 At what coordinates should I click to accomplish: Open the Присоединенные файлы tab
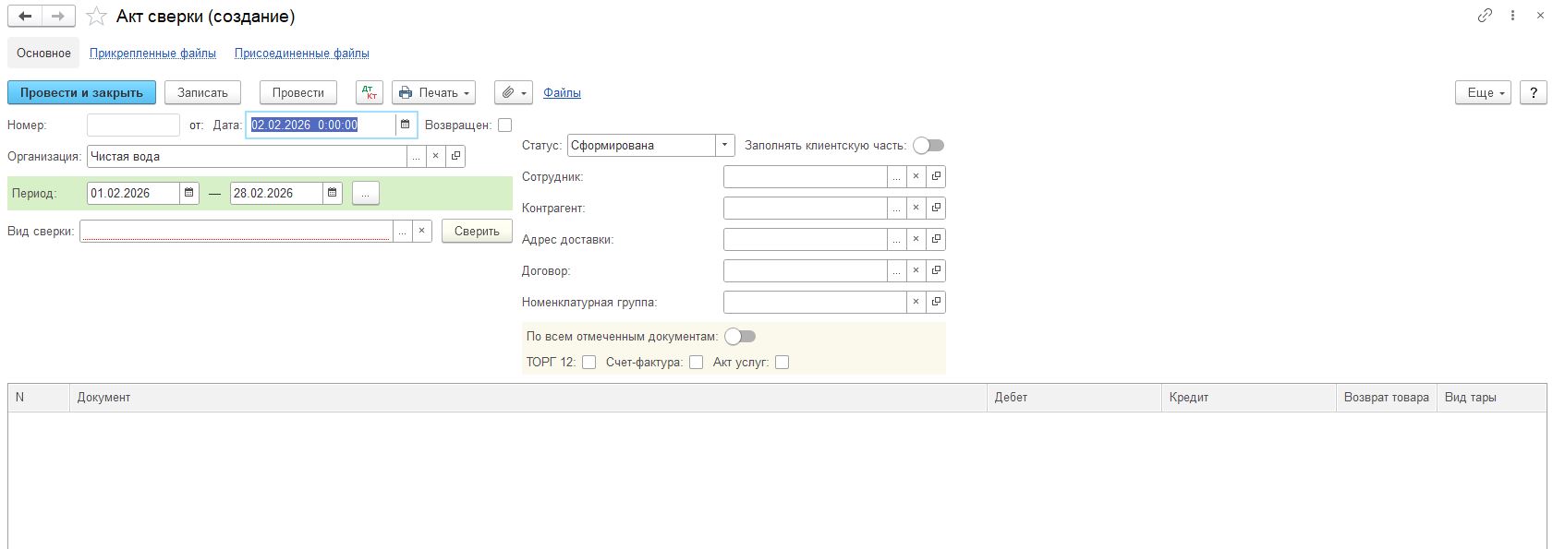point(301,54)
